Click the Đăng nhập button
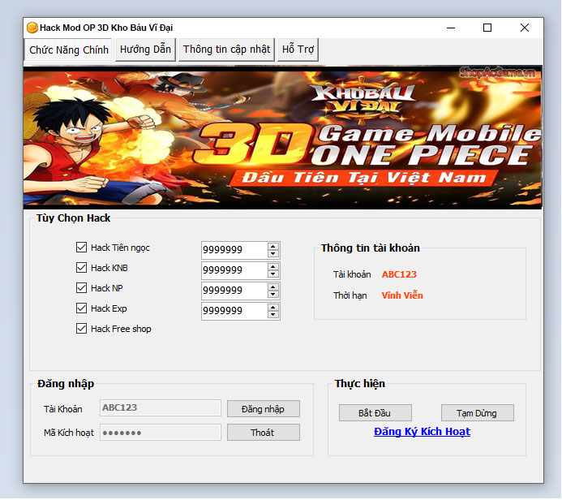The image size is (562, 500). pos(264,409)
